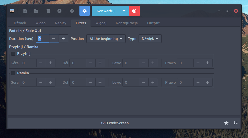Increase the Ramka Prawo value
This screenshot has width=248, height=138.
click(x=207, y=82)
